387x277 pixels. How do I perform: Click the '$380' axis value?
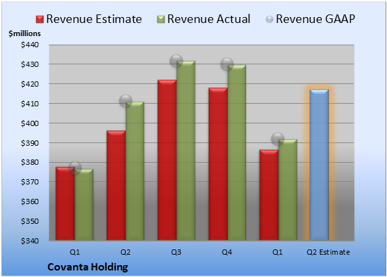[x=30, y=162]
